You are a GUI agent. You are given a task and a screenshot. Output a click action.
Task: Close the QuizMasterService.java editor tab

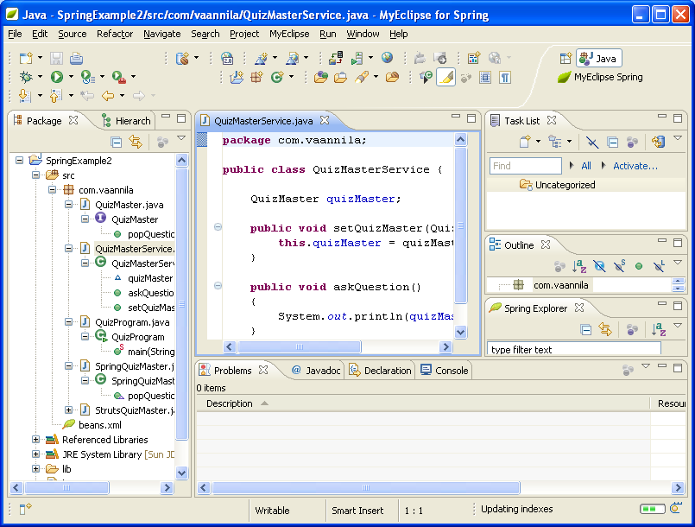click(x=325, y=120)
